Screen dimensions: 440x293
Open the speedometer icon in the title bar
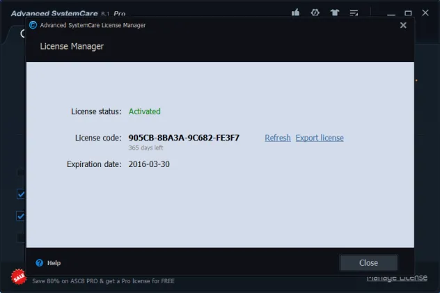click(x=315, y=13)
